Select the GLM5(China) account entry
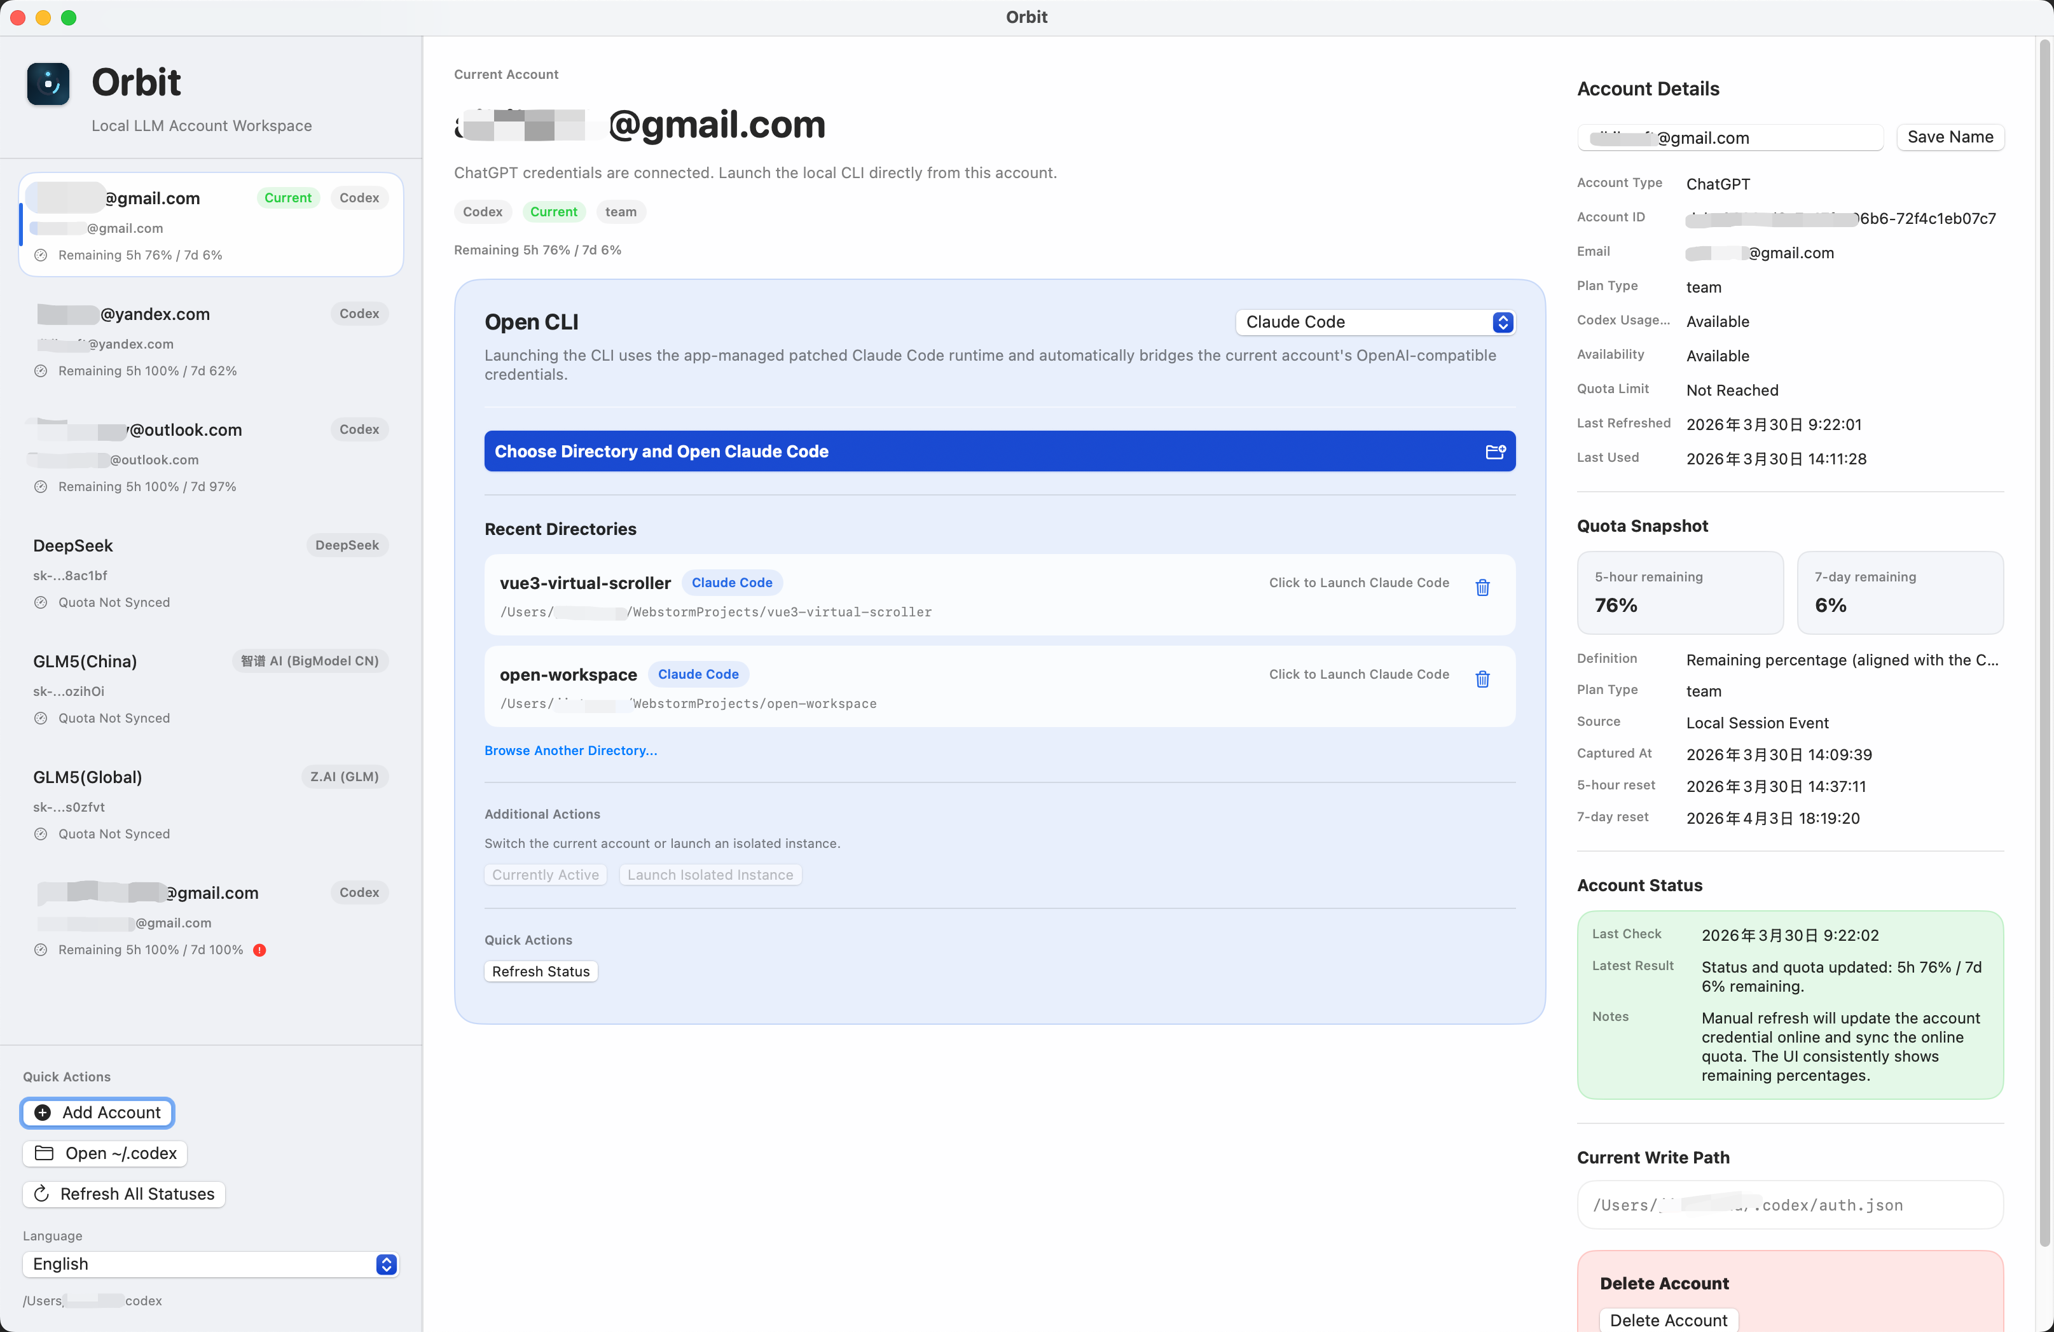 point(210,688)
